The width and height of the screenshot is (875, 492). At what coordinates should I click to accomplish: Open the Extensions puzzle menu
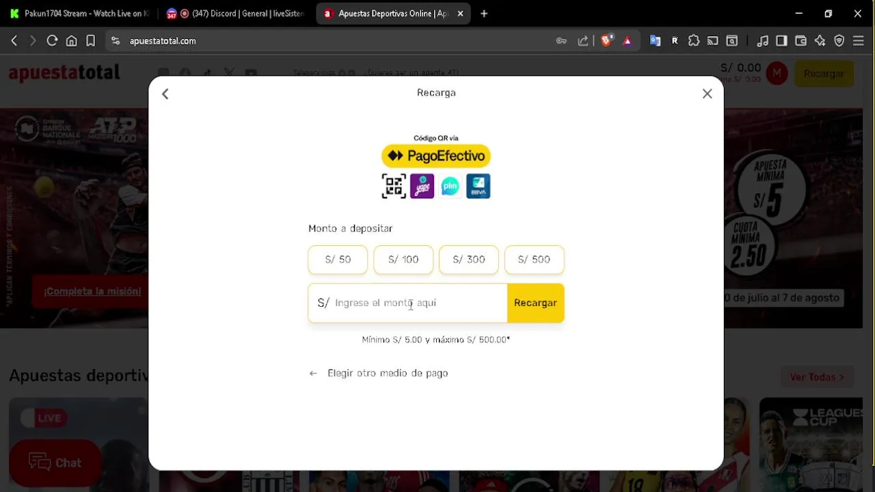click(x=694, y=41)
